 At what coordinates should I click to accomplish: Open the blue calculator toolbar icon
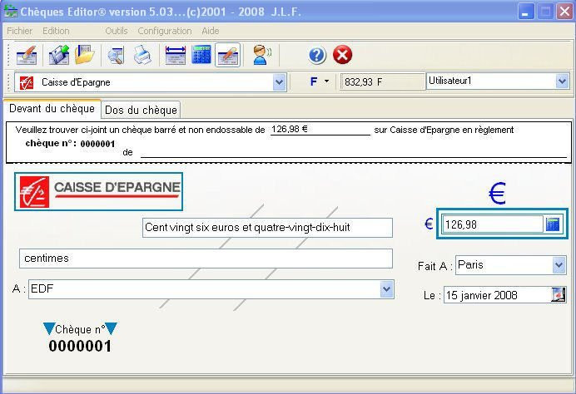point(201,55)
